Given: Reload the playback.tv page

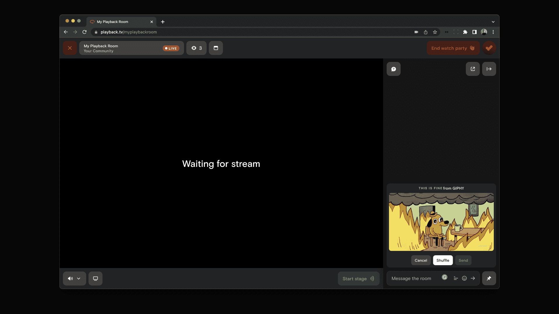Looking at the screenshot, I should [x=84, y=32].
